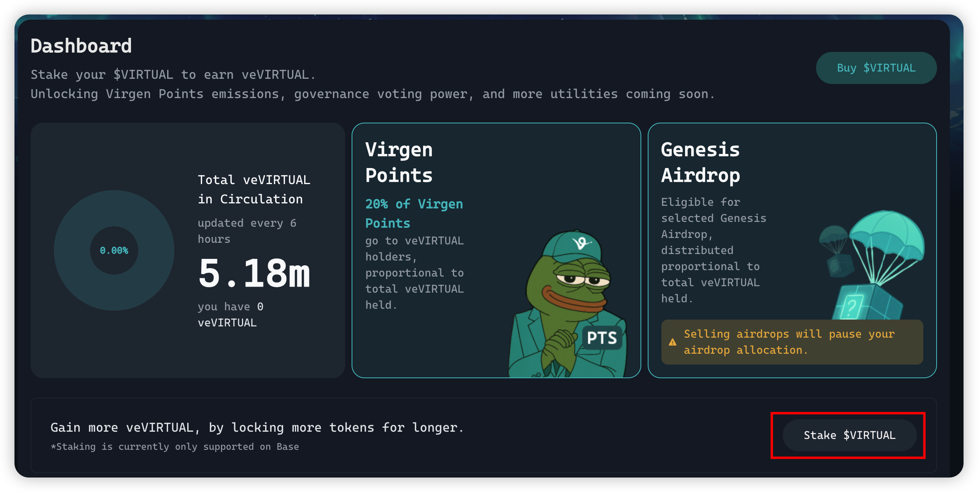Click 'you have 0 veVIRTUAL' text
The image size is (978, 492).
tap(231, 315)
